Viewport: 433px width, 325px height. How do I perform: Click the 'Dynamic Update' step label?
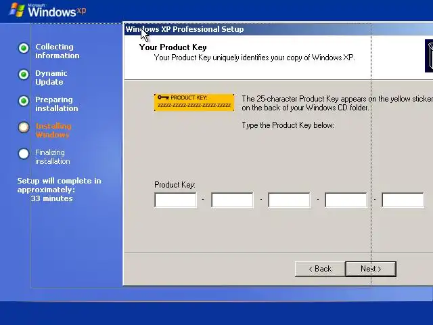(51, 78)
